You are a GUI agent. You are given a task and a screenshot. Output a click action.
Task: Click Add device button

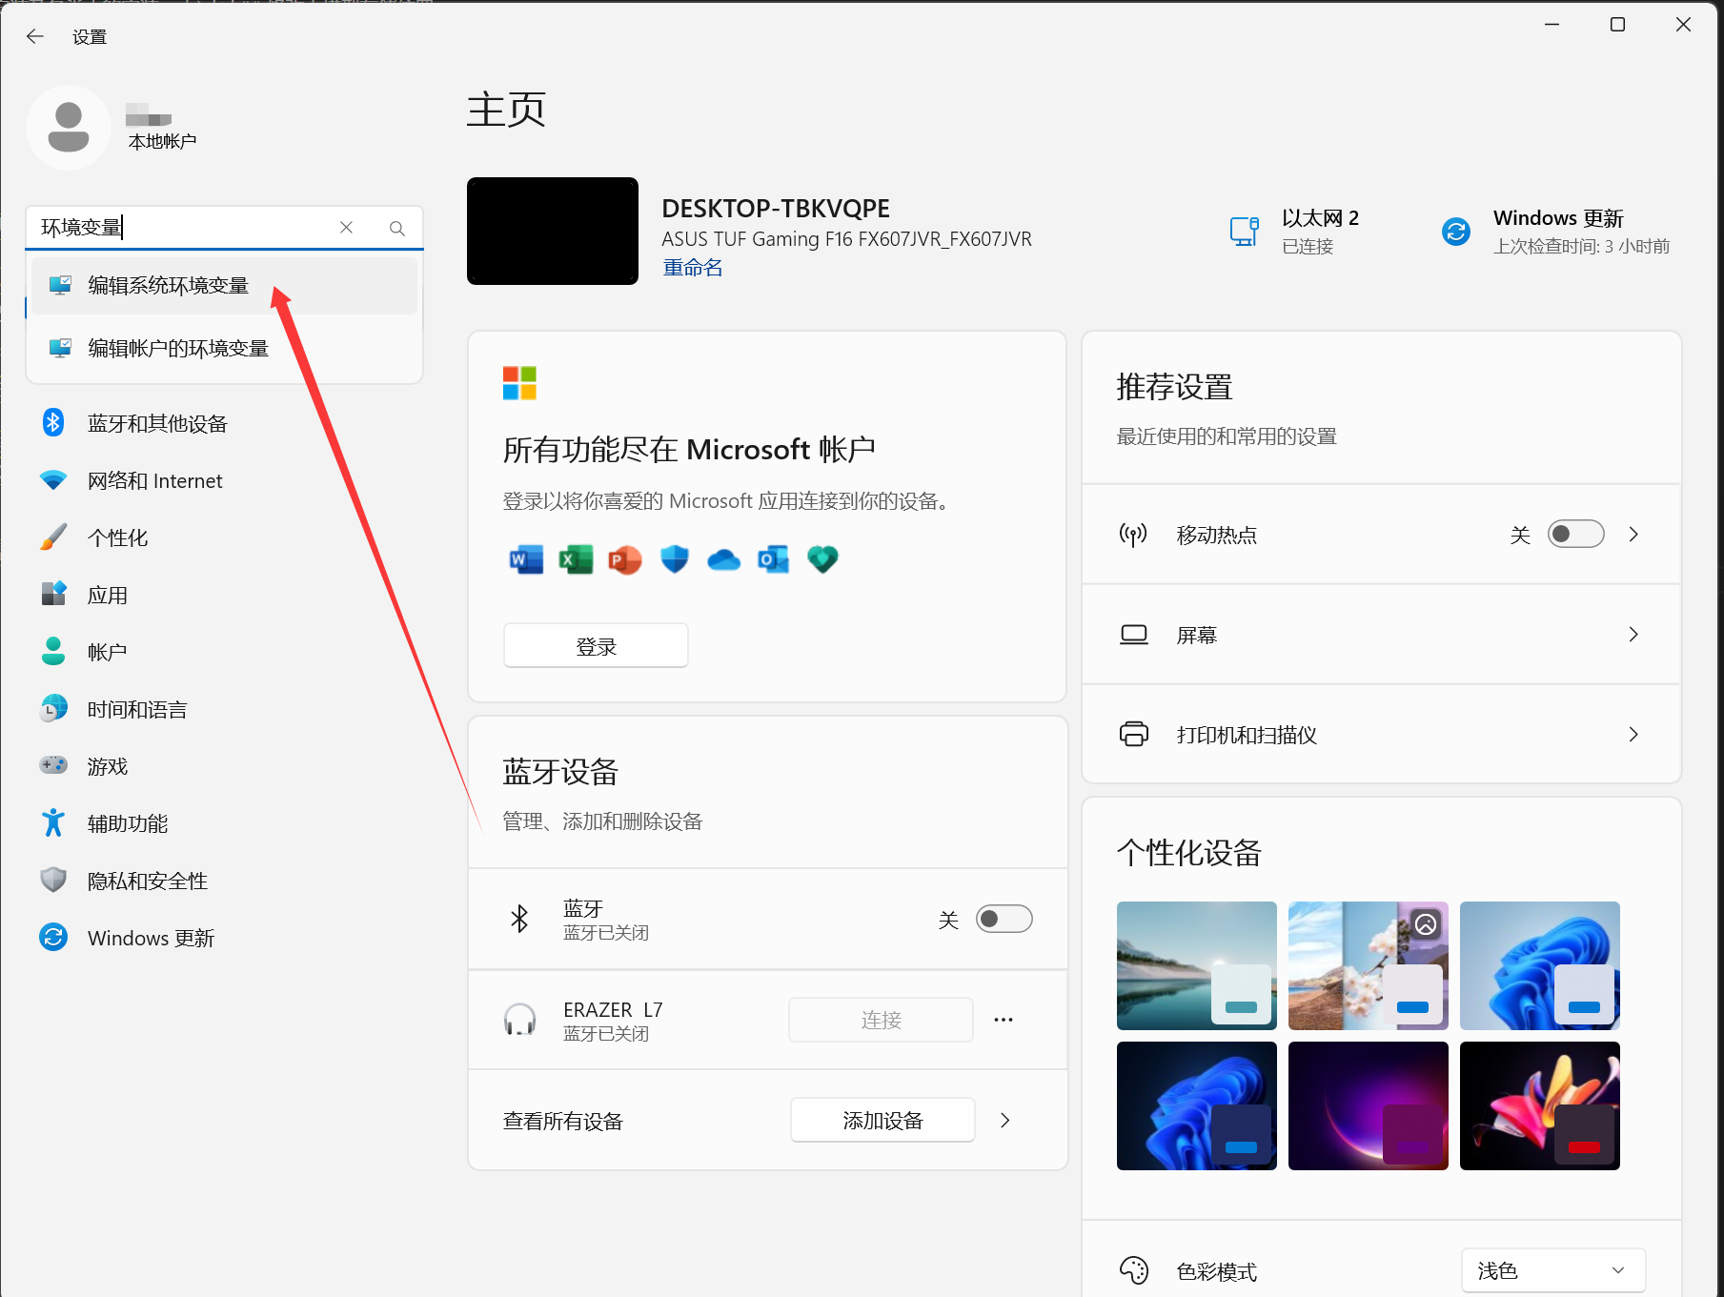click(882, 1121)
